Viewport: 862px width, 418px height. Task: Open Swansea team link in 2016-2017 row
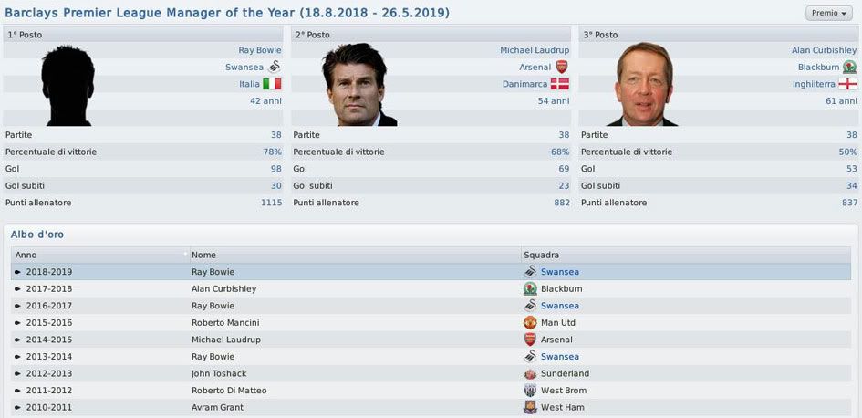coord(559,306)
